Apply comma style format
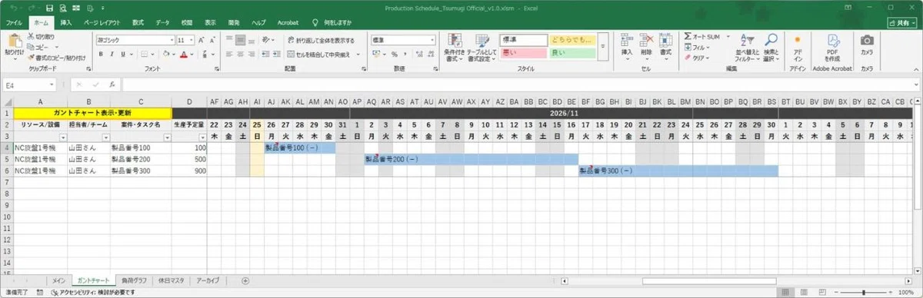 (405, 54)
